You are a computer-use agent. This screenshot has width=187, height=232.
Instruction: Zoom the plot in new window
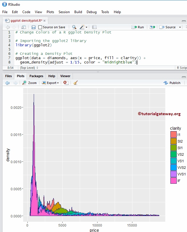(x=29, y=83)
